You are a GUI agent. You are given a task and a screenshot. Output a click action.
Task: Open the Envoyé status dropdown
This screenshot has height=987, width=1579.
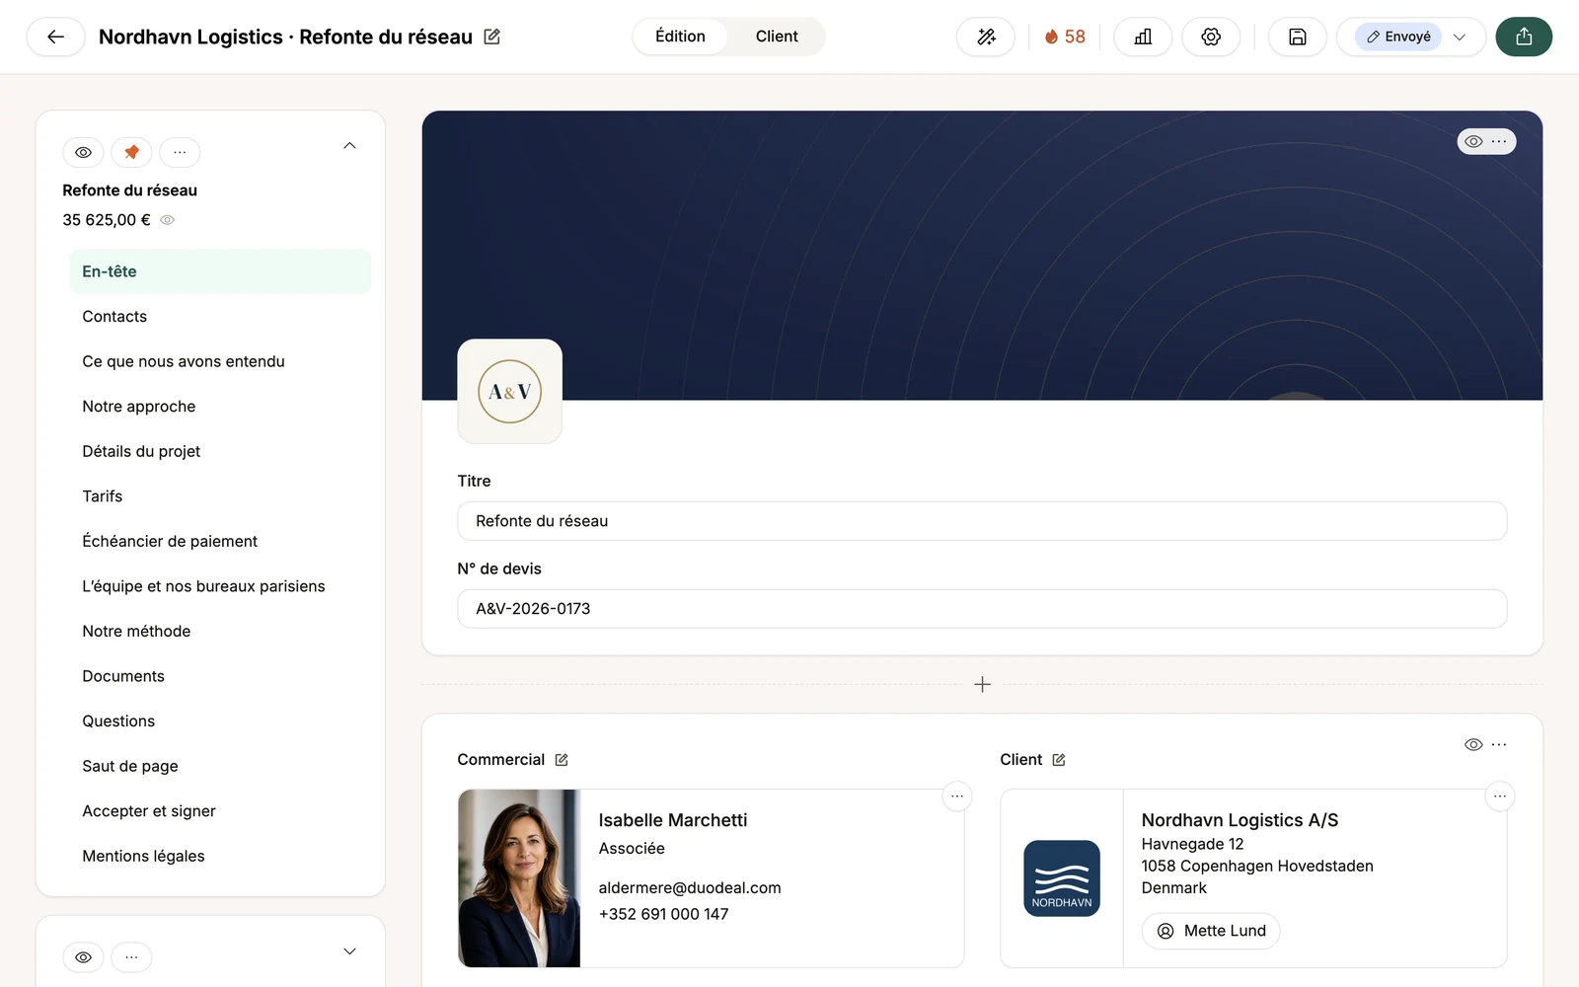click(1411, 37)
